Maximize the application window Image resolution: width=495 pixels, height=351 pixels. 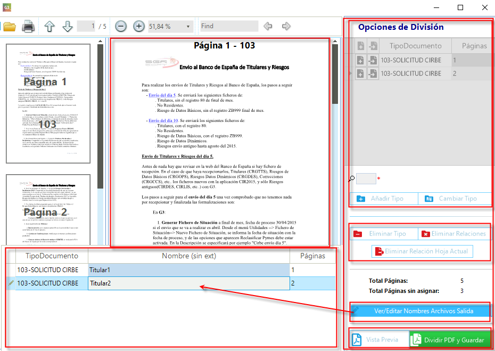point(460,7)
